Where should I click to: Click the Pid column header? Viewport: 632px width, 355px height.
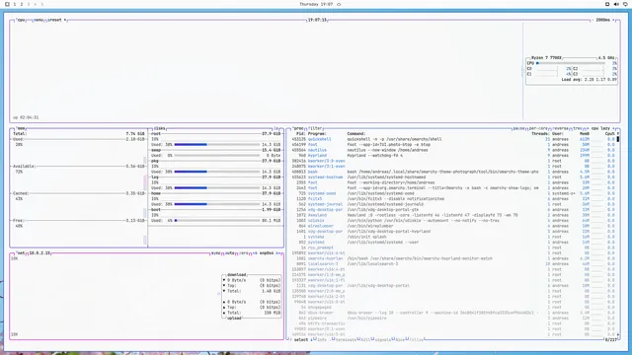pyautogui.click(x=300, y=134)
